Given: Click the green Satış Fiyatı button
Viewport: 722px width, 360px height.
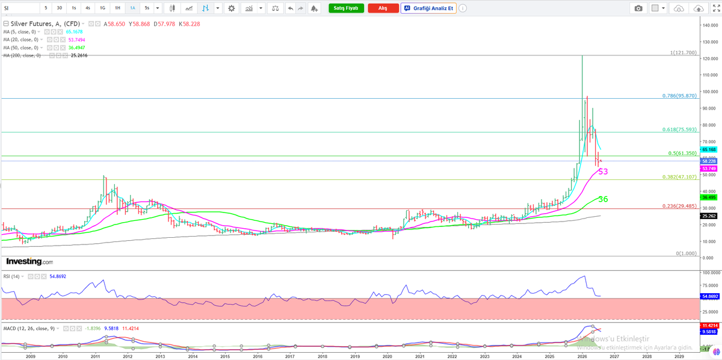Looking at the screenshot, I should (346, 8).
